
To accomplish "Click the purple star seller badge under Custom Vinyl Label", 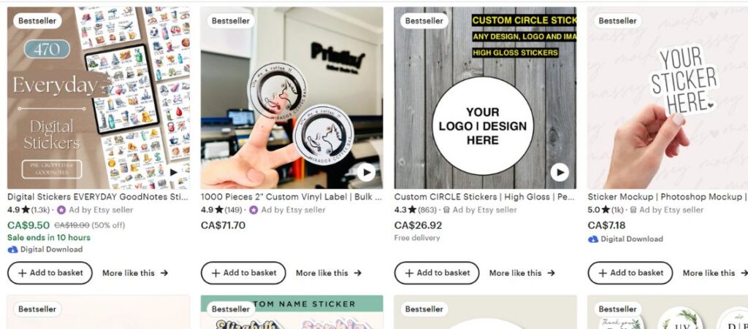I will [x=253, y=210].
